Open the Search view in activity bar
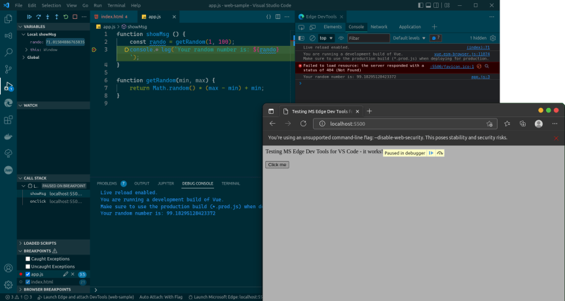The width and height of the screenshot is (565, 301). tap(8, 52)
